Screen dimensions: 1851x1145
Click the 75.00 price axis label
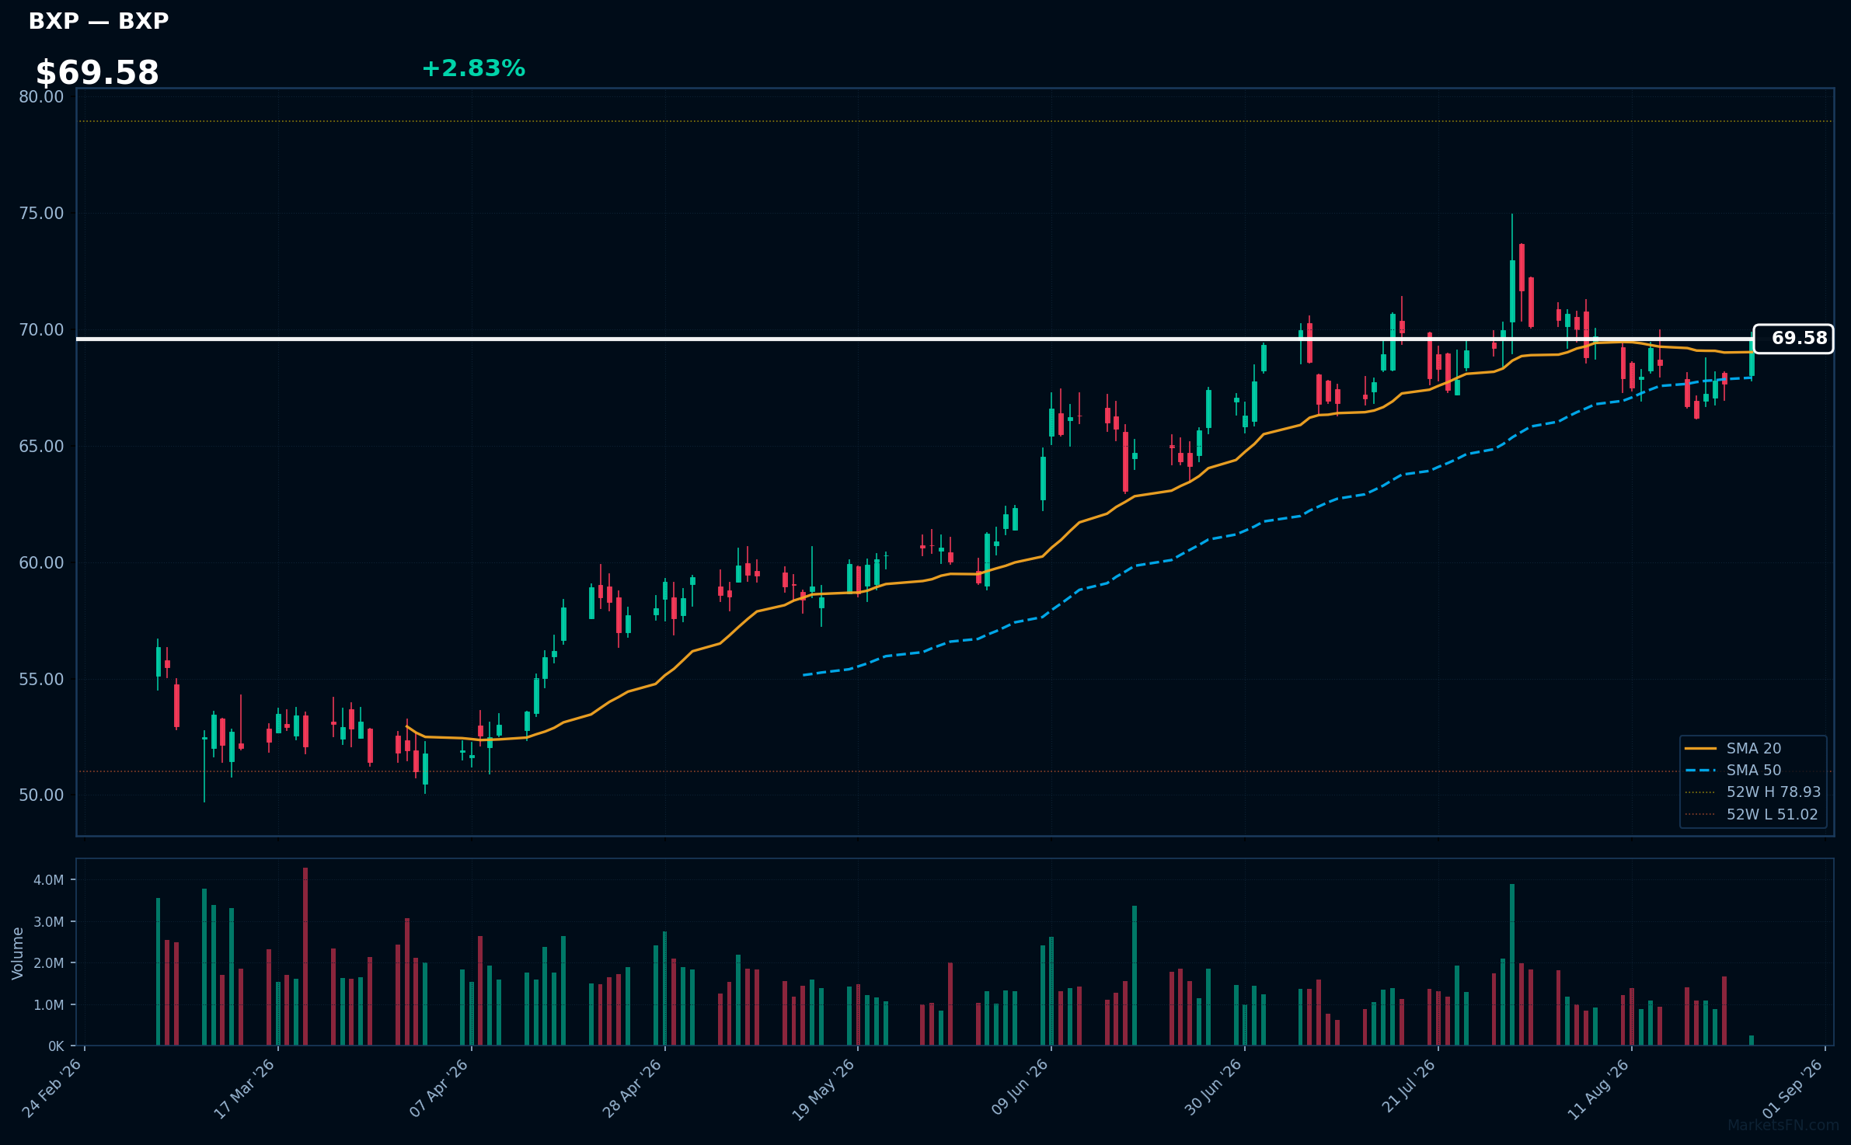click(x=41, y=213)
